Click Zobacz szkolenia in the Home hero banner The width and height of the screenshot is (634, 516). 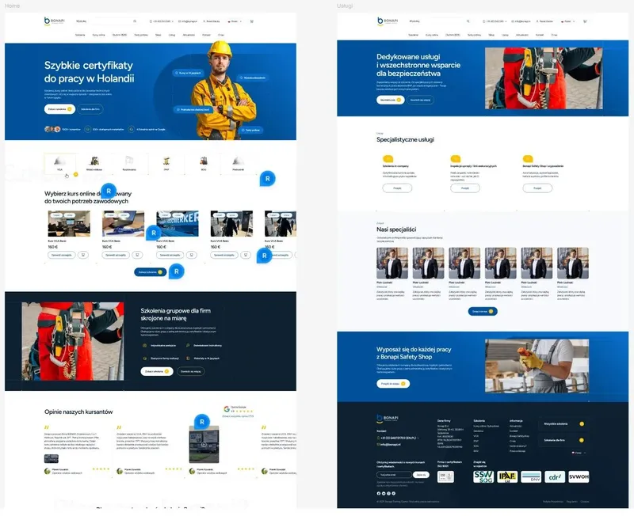point(60,109)
